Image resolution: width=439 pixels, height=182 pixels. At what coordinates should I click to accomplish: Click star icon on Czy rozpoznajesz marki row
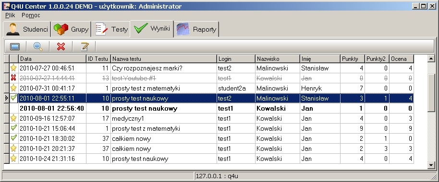13,68
